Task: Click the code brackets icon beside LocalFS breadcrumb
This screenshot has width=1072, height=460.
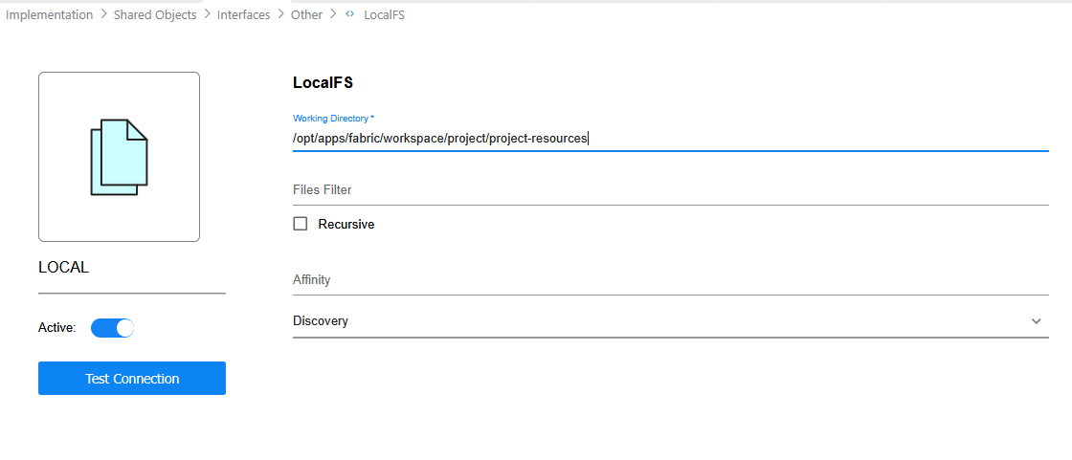Action: [350, 15]
